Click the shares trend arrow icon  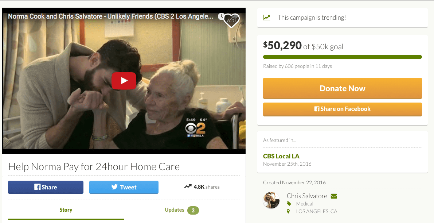(188, 187)
